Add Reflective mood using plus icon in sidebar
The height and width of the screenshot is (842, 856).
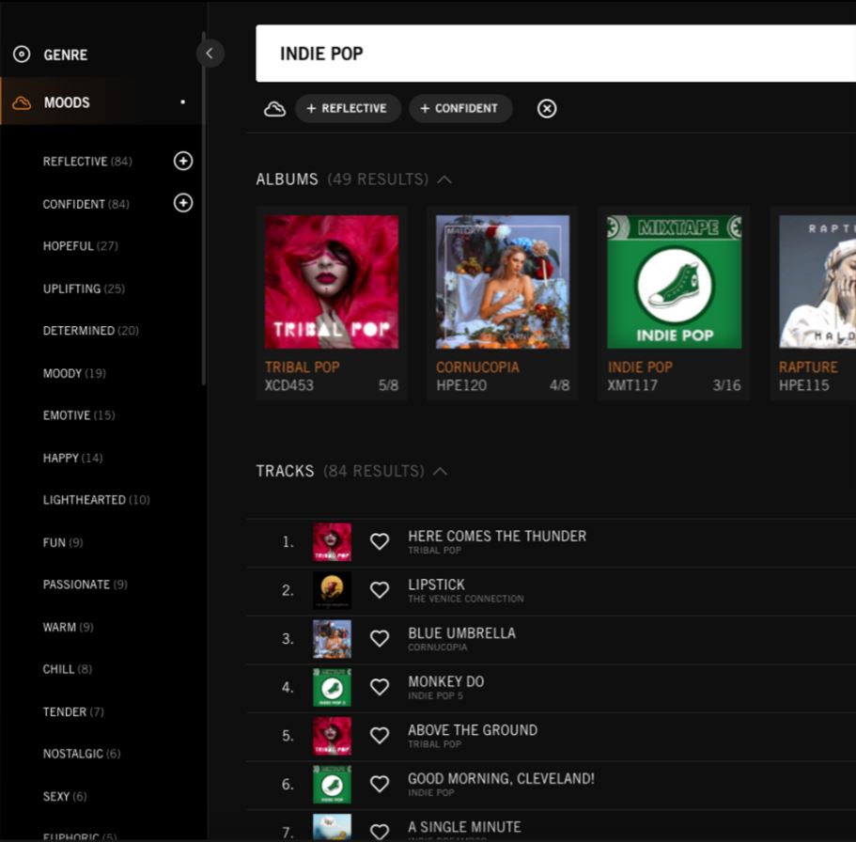coord(183,161)
